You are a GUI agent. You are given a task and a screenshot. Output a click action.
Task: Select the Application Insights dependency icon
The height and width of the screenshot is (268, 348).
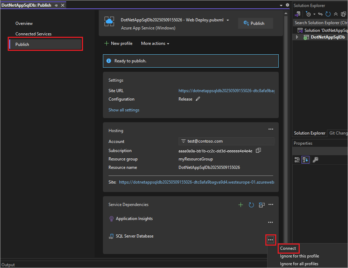pos(111,218)
